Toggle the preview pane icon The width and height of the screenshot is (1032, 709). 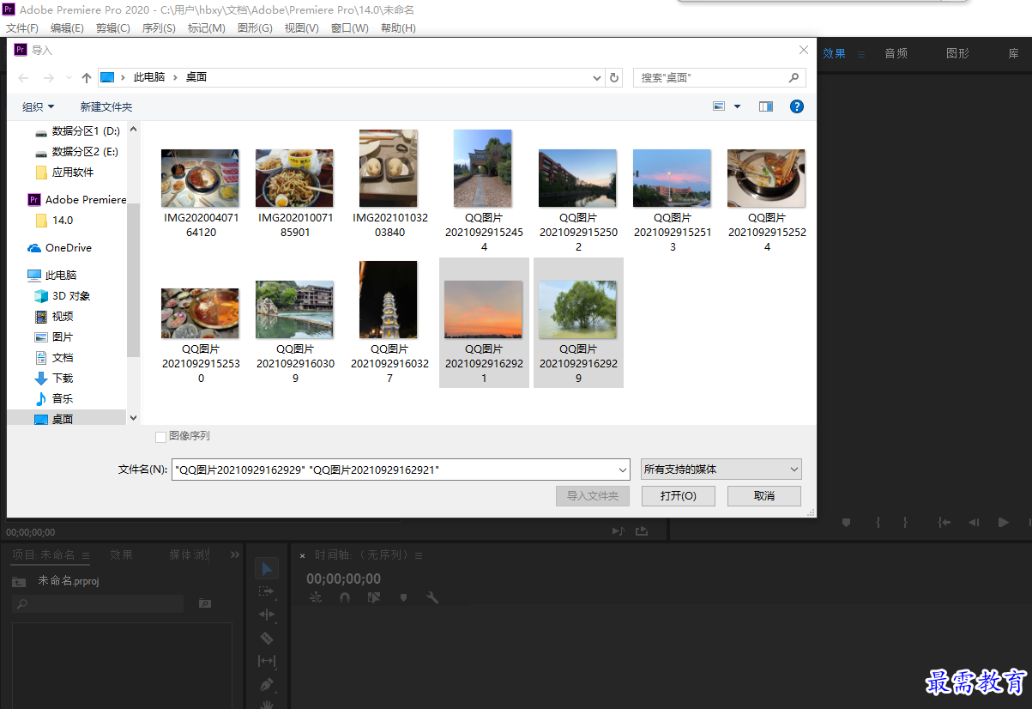pyautogui.click(x=766, y=106)
